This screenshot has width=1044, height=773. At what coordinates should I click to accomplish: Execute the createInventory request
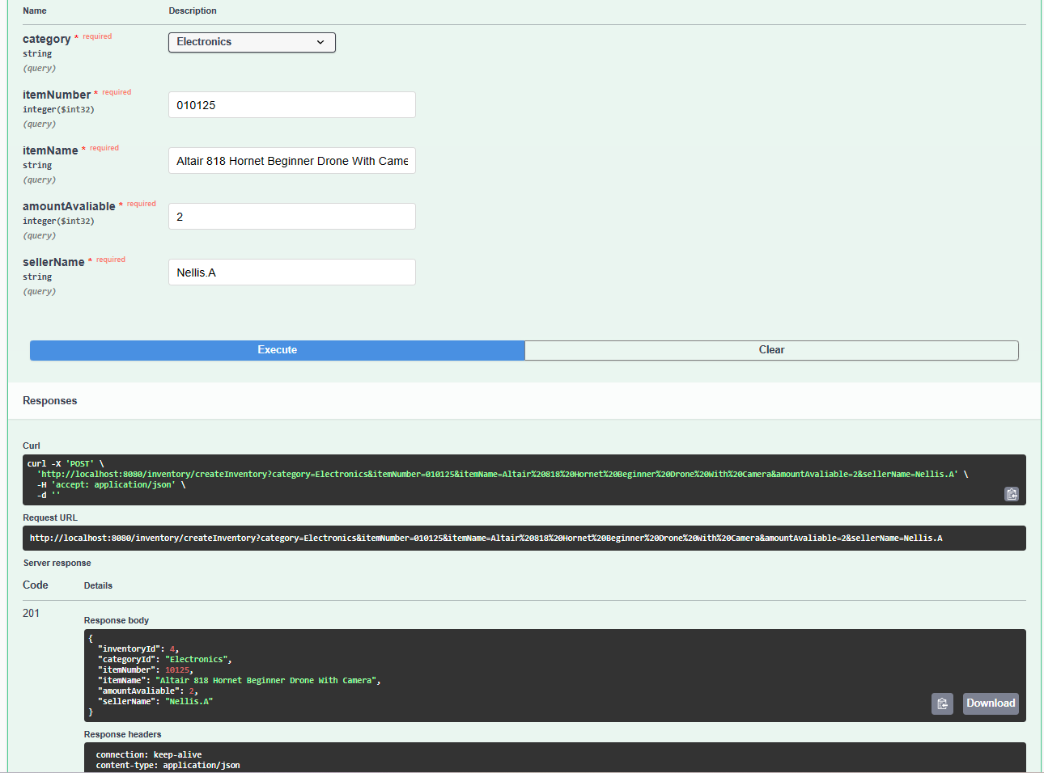277,350
